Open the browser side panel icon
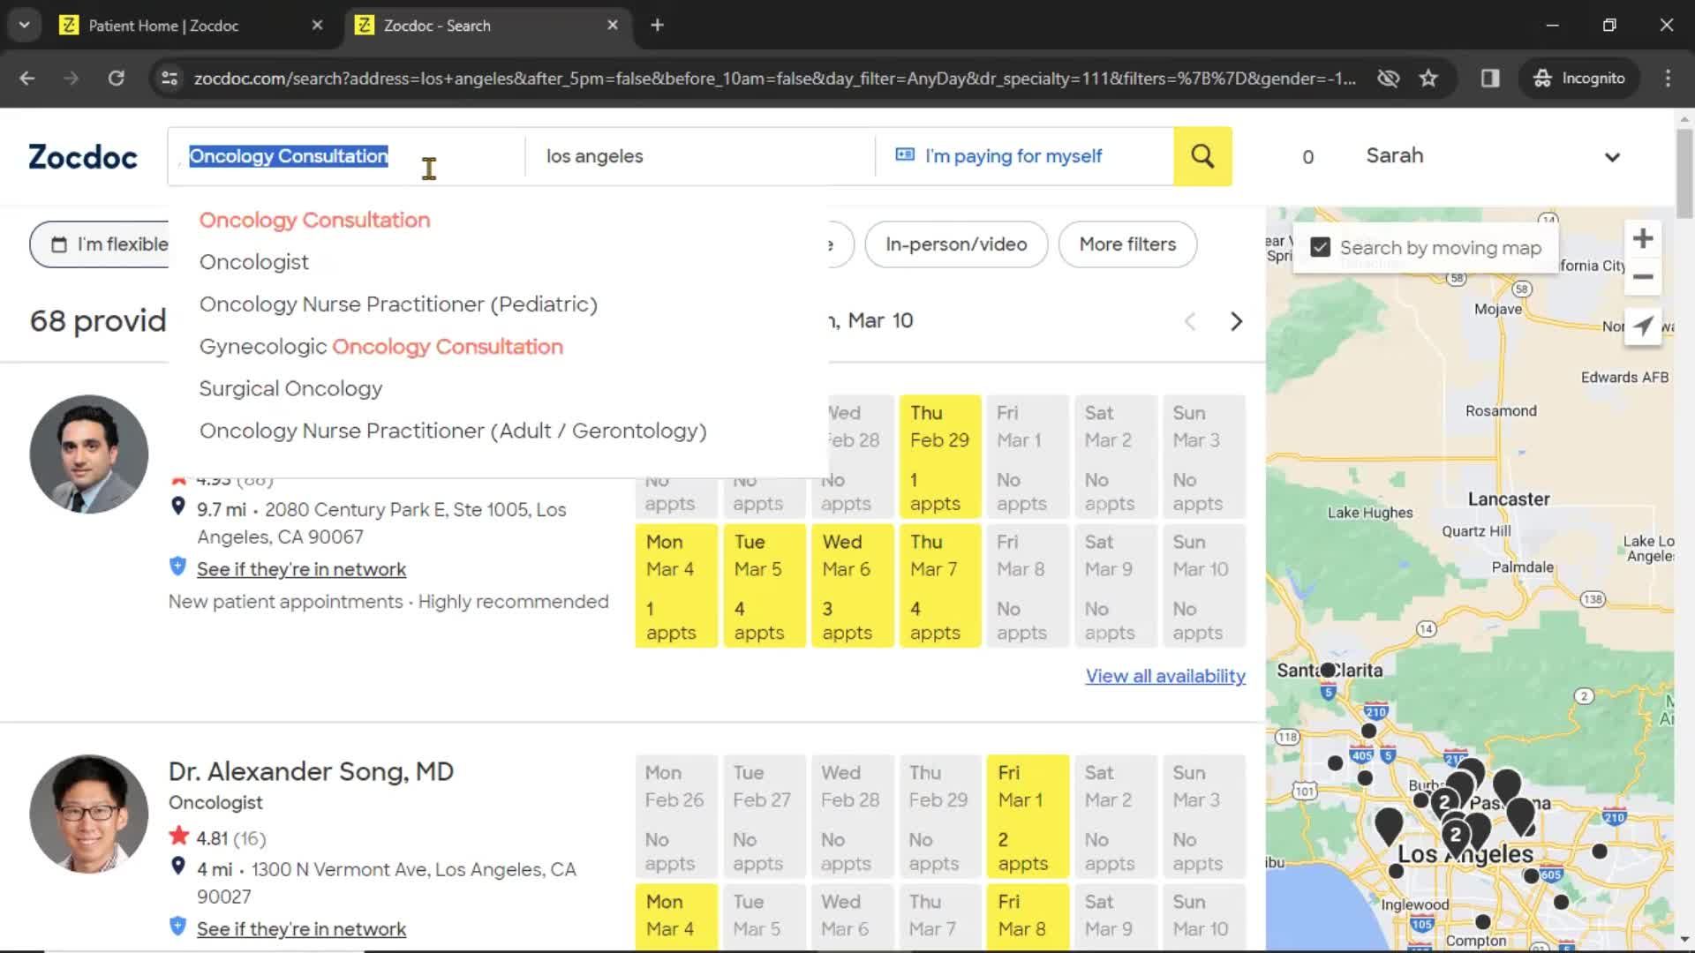Viewport: 1695px width, 953px height. pyautogui.click(x=1490, y=79)
